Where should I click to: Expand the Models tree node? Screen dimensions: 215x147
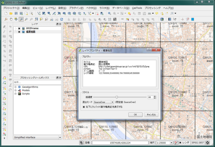tap(15, 90)
